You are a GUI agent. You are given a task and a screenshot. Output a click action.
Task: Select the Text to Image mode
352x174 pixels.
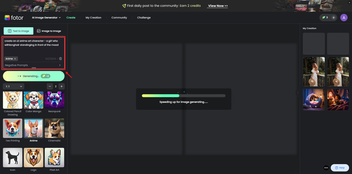click(x=18, y=31)
